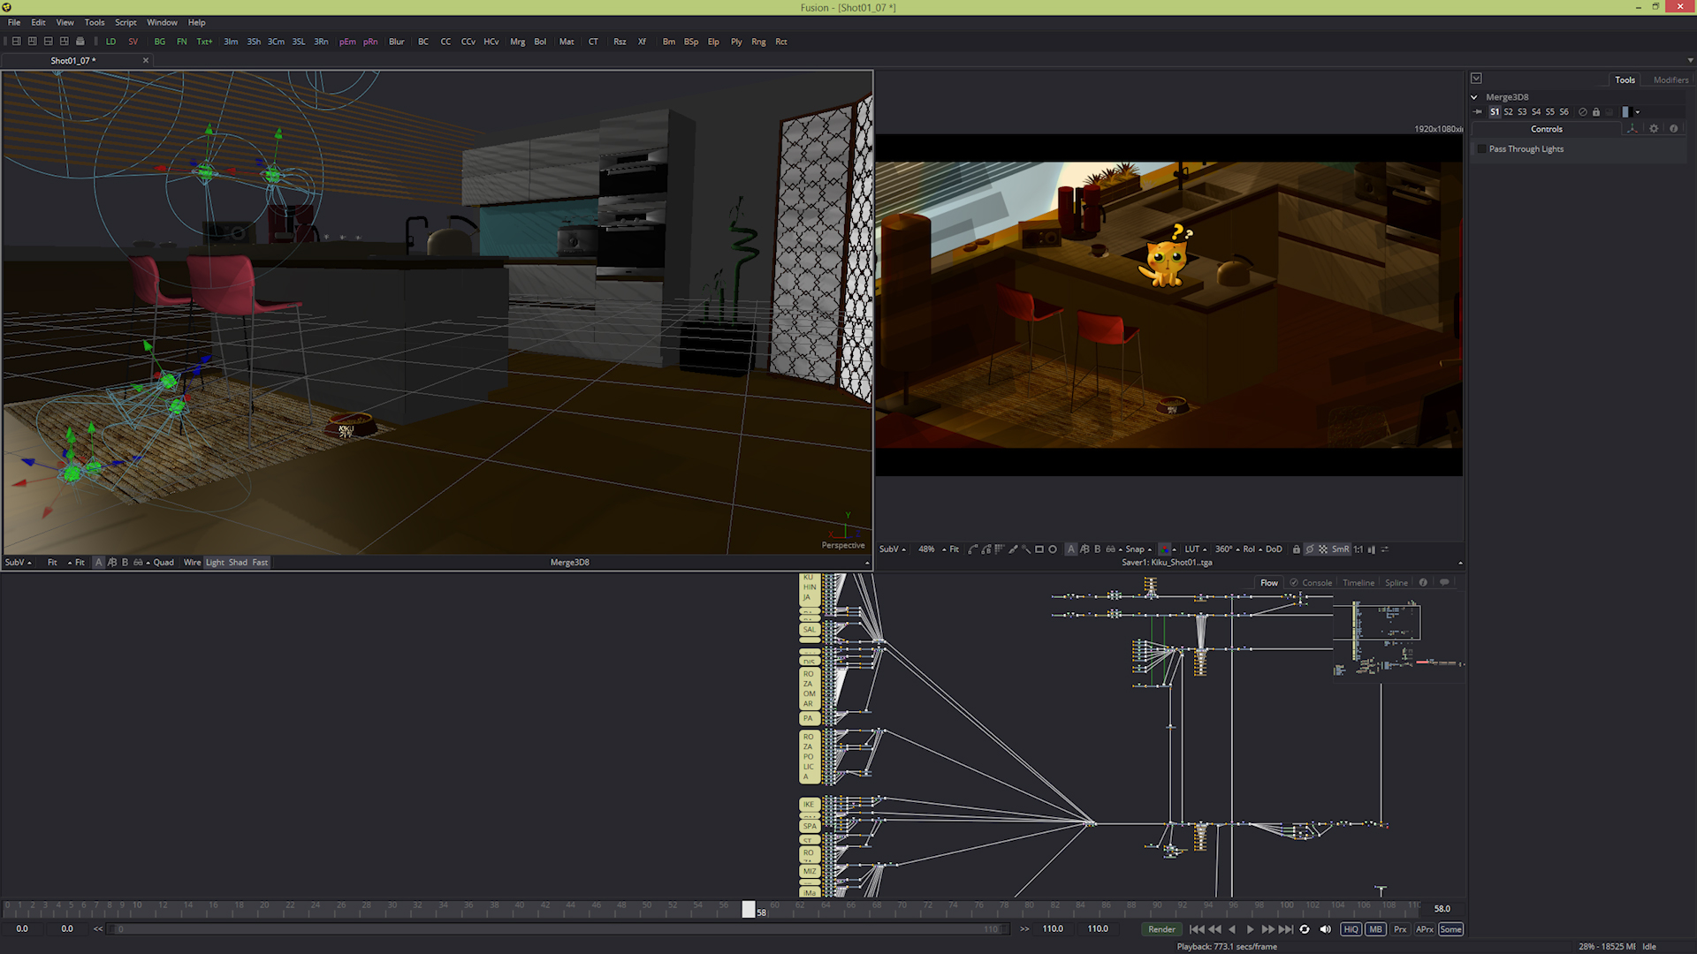Toggle APrx auto proxy mode
The image size is (1697, 954).
pos(1425,929)
